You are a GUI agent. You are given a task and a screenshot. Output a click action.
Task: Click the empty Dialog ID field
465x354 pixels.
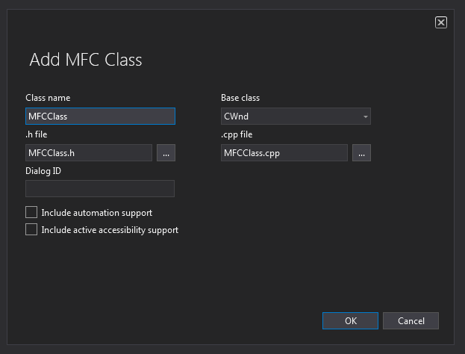click(x=100, y=188)
